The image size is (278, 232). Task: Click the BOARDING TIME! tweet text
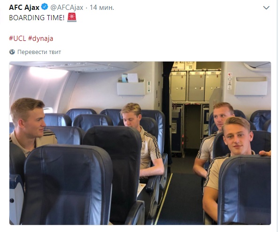(x=37, y=17)
